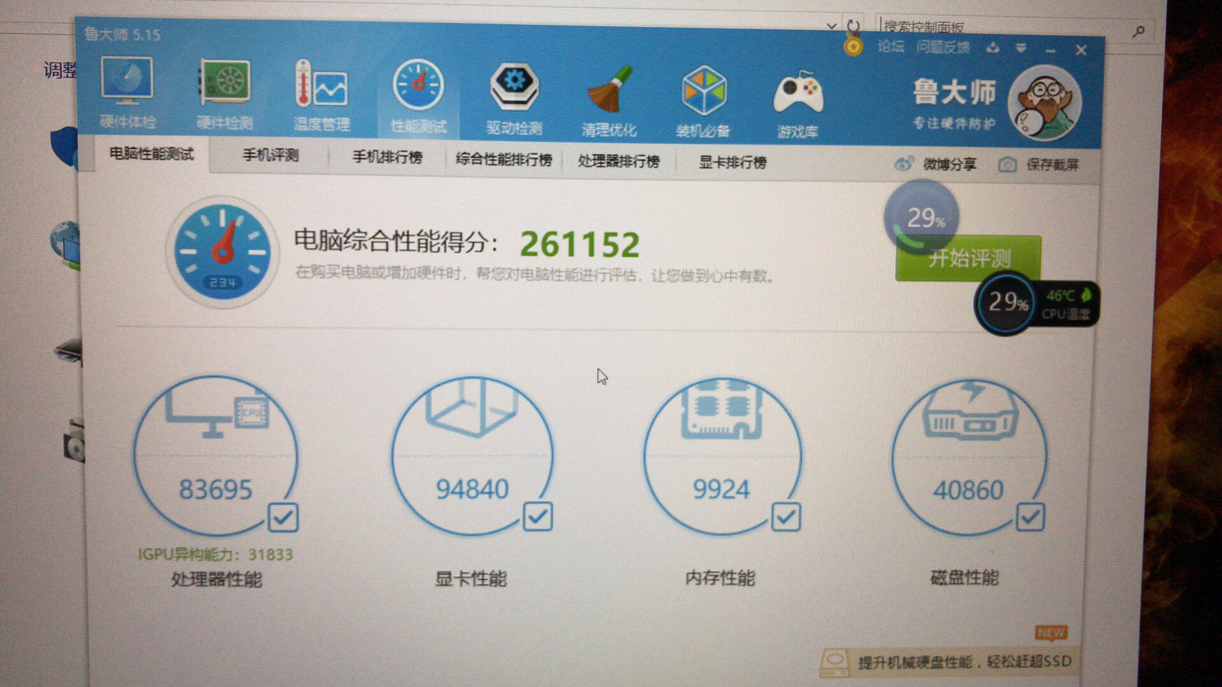The height and width of the screenshot is (687, 1222).
Task: Expand the control panel address dropdown chevron
Action: (x=831, y=26)
